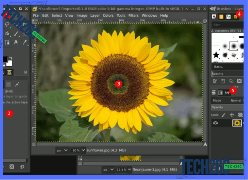Toggle zoom-on-resize icon at top-right of canvas
Viewport: 248px width, 180px height.
pyautogui.click(x=205, y=21)
